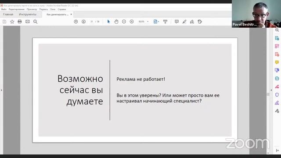Toggle the right pane collapse arrow
This screenshot has height=158, width=281.
click(271, 90)
